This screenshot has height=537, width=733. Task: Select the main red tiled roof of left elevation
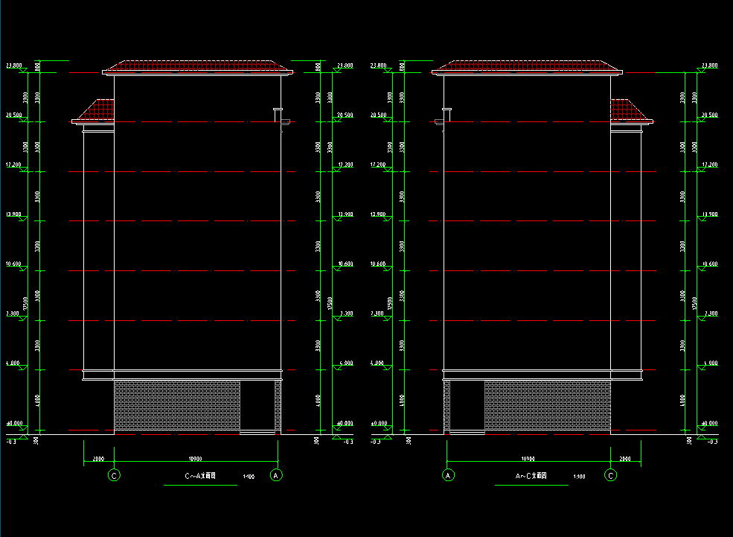coord(196,66)
